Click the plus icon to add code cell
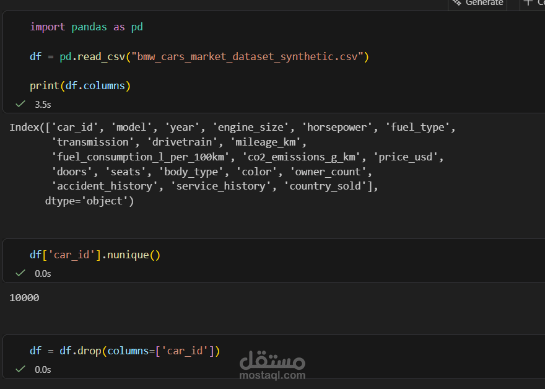Image resolution: width=545 pixels, height=389 pixels. pos(528,3)
